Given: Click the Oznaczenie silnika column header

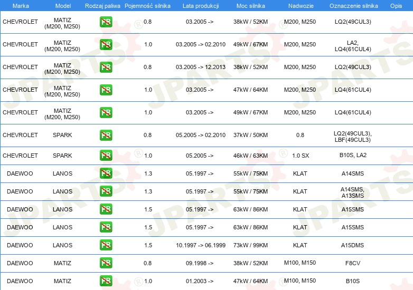Looking at the screenshot, I should click(x=353, y=5).
